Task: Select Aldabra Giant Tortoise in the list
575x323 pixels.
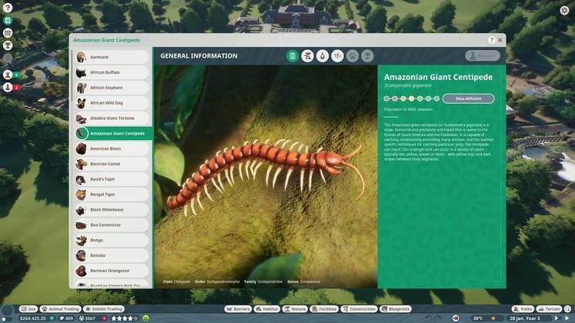Action: click(x=112, y=118)
